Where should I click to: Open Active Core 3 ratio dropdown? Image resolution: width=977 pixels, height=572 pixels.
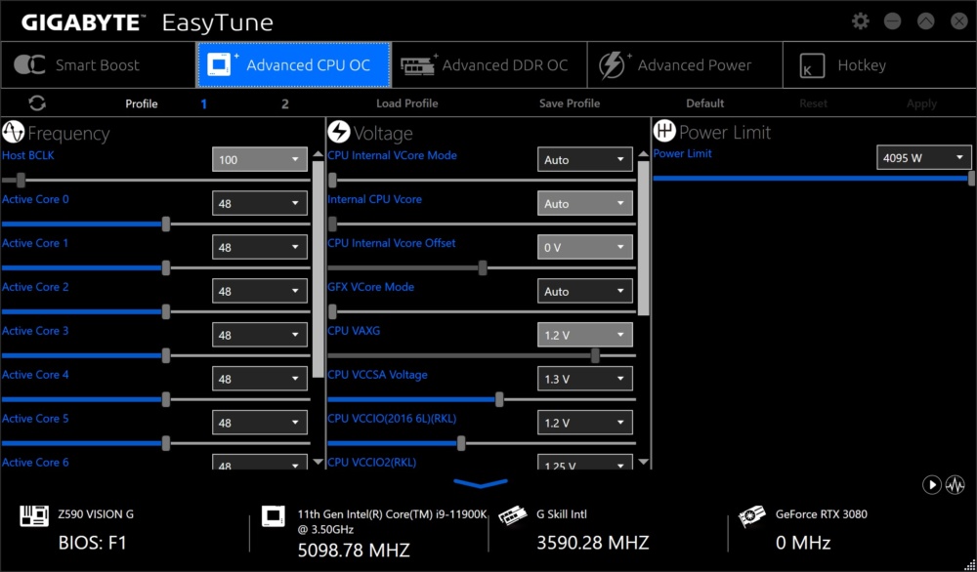coord(259,335)
